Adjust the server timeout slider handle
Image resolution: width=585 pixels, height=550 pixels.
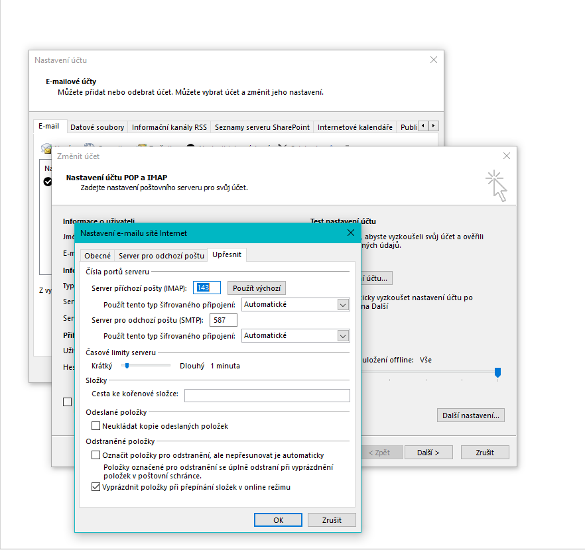[x=125, y=365]
